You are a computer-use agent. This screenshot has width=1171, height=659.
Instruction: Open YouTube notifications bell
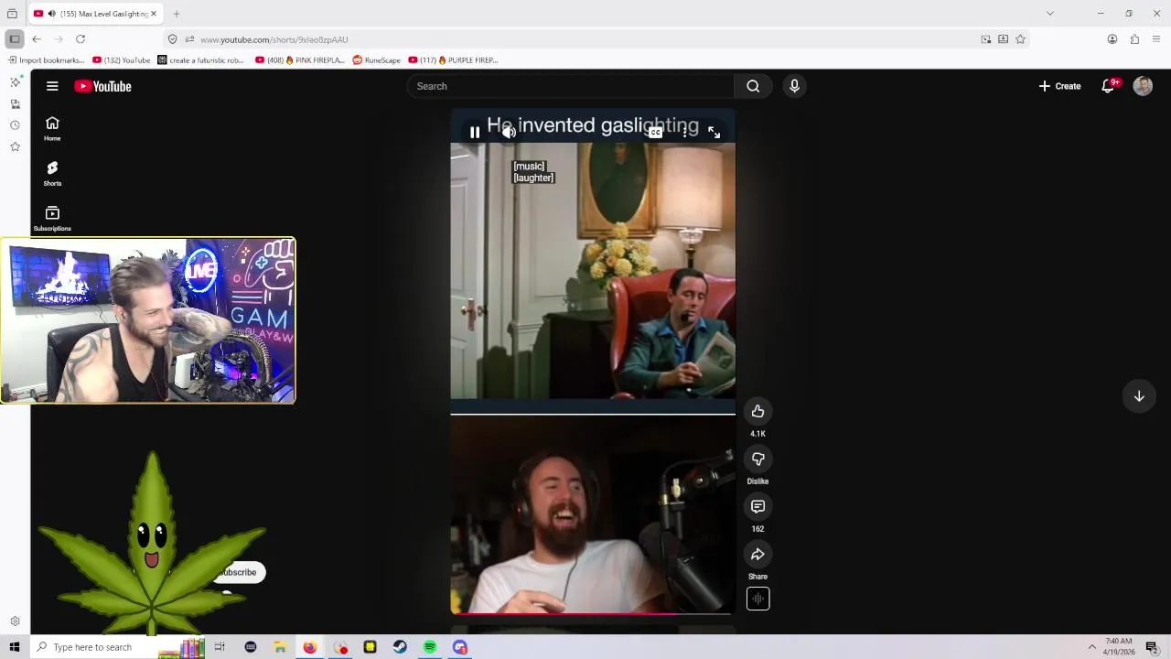click(1108, 86)
